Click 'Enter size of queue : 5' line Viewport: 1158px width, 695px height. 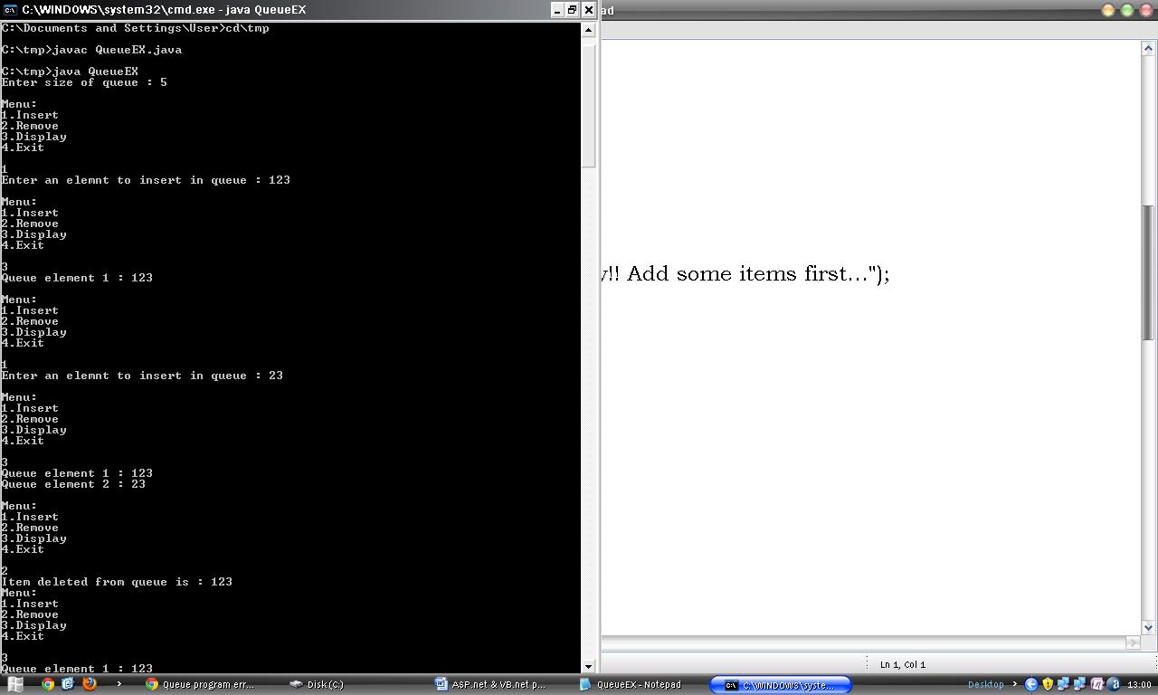(x=84, y=82)
